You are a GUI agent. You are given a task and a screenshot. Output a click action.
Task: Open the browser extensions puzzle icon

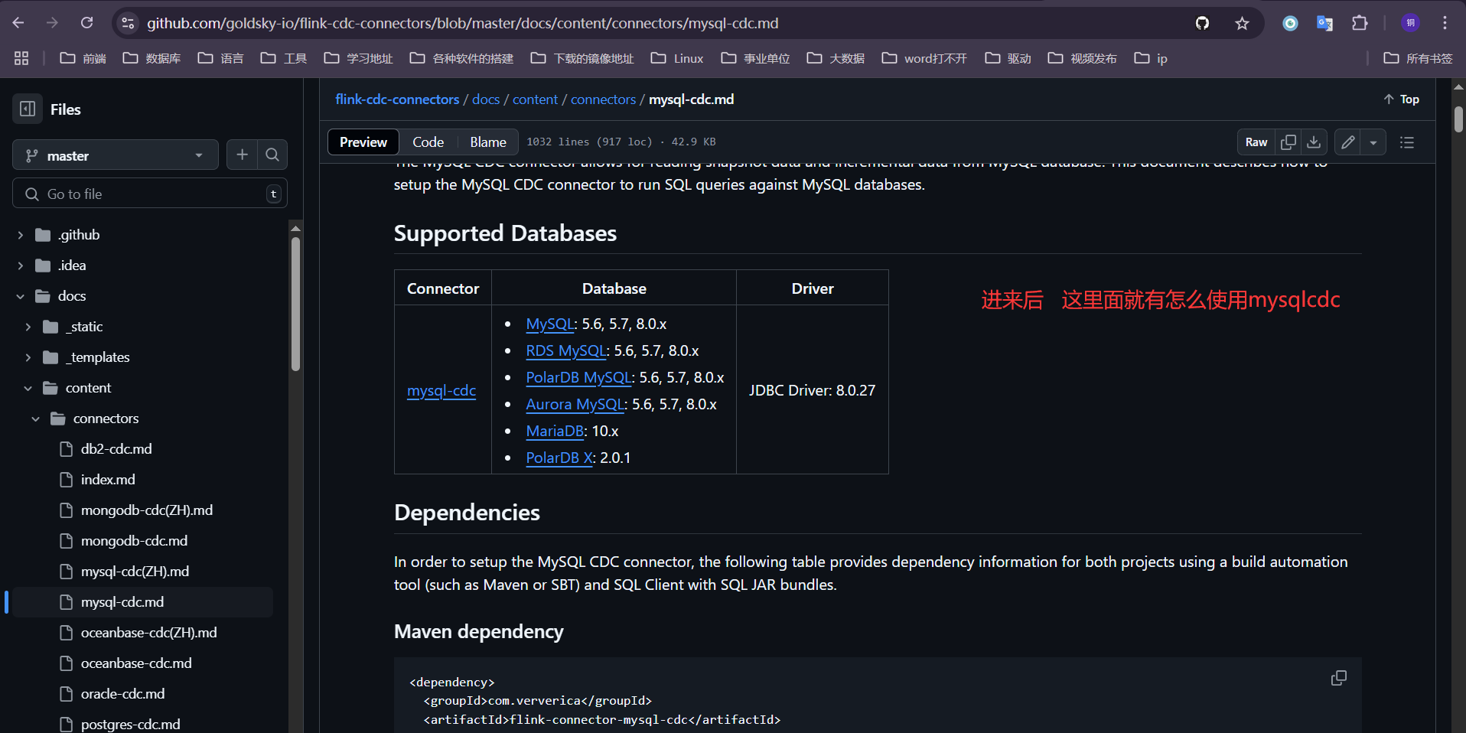pos(1360,23)
